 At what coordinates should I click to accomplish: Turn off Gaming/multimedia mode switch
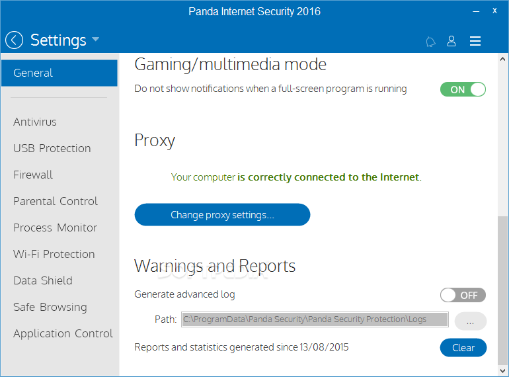pos(463,89)
